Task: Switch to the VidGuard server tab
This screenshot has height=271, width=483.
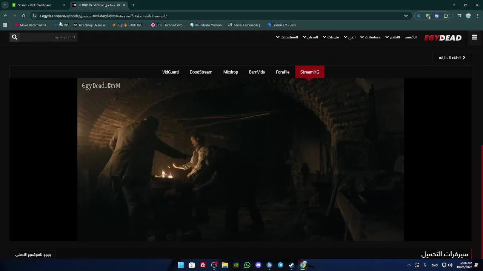Action: point(171,72)
